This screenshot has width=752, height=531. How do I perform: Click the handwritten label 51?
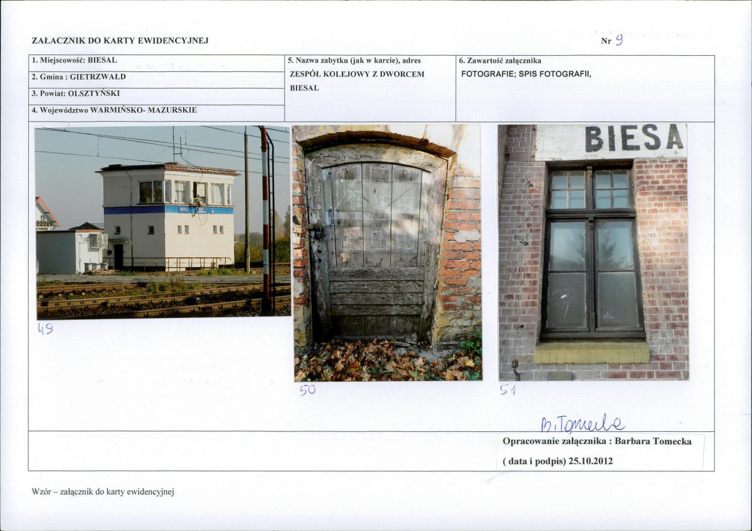(x=507, y=389)
